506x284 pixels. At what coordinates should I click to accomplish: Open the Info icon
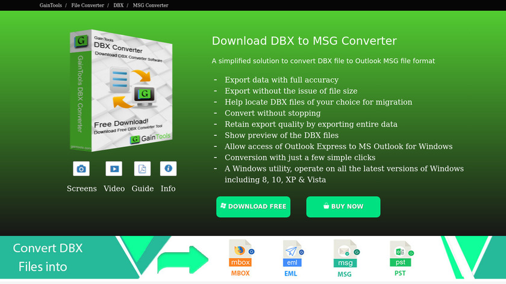pyautogui.click(x=168, y=168)
